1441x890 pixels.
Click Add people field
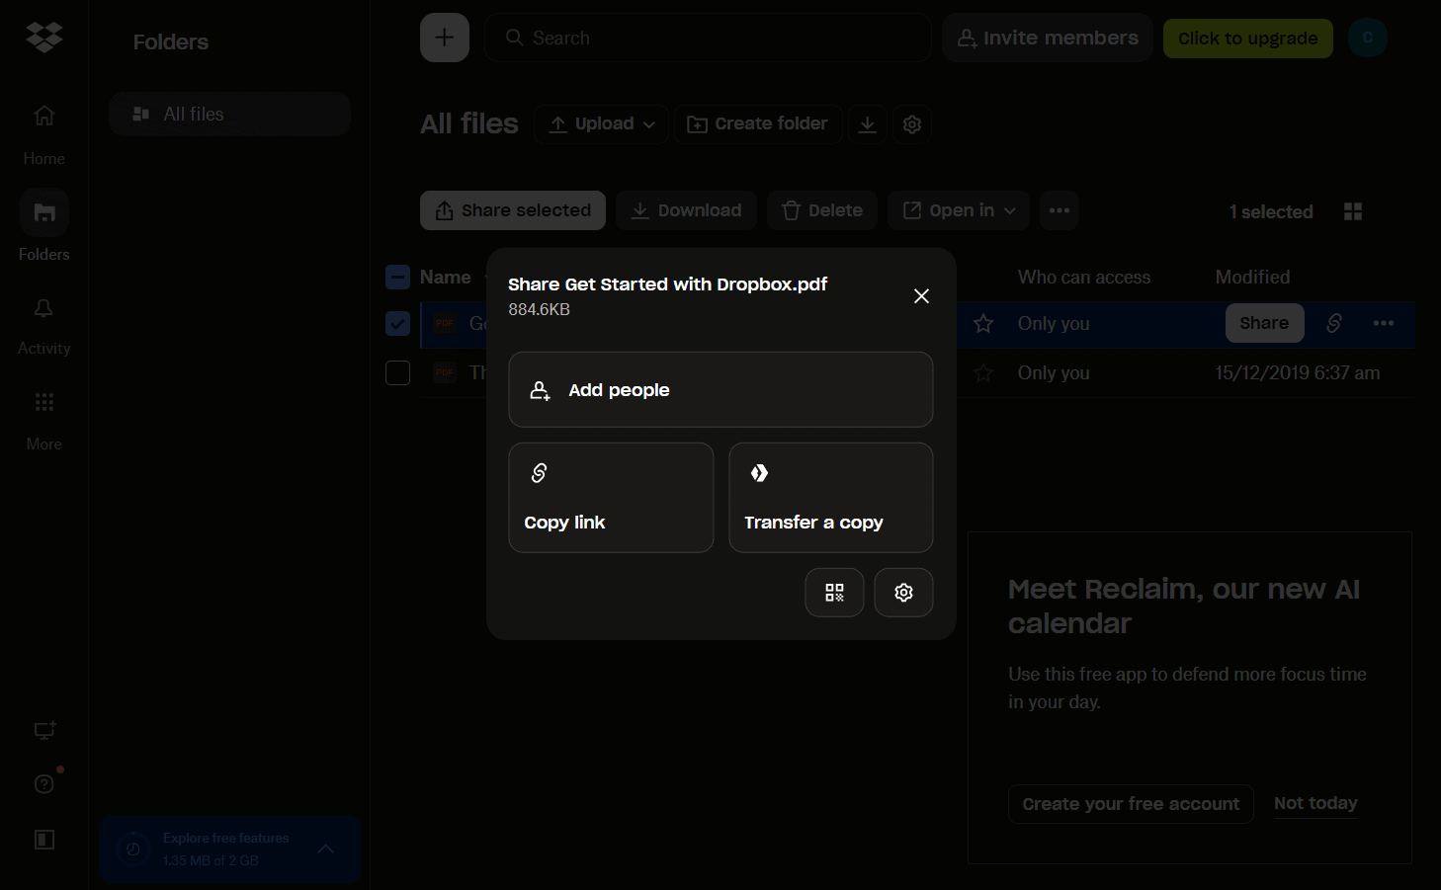click(720, 390)
